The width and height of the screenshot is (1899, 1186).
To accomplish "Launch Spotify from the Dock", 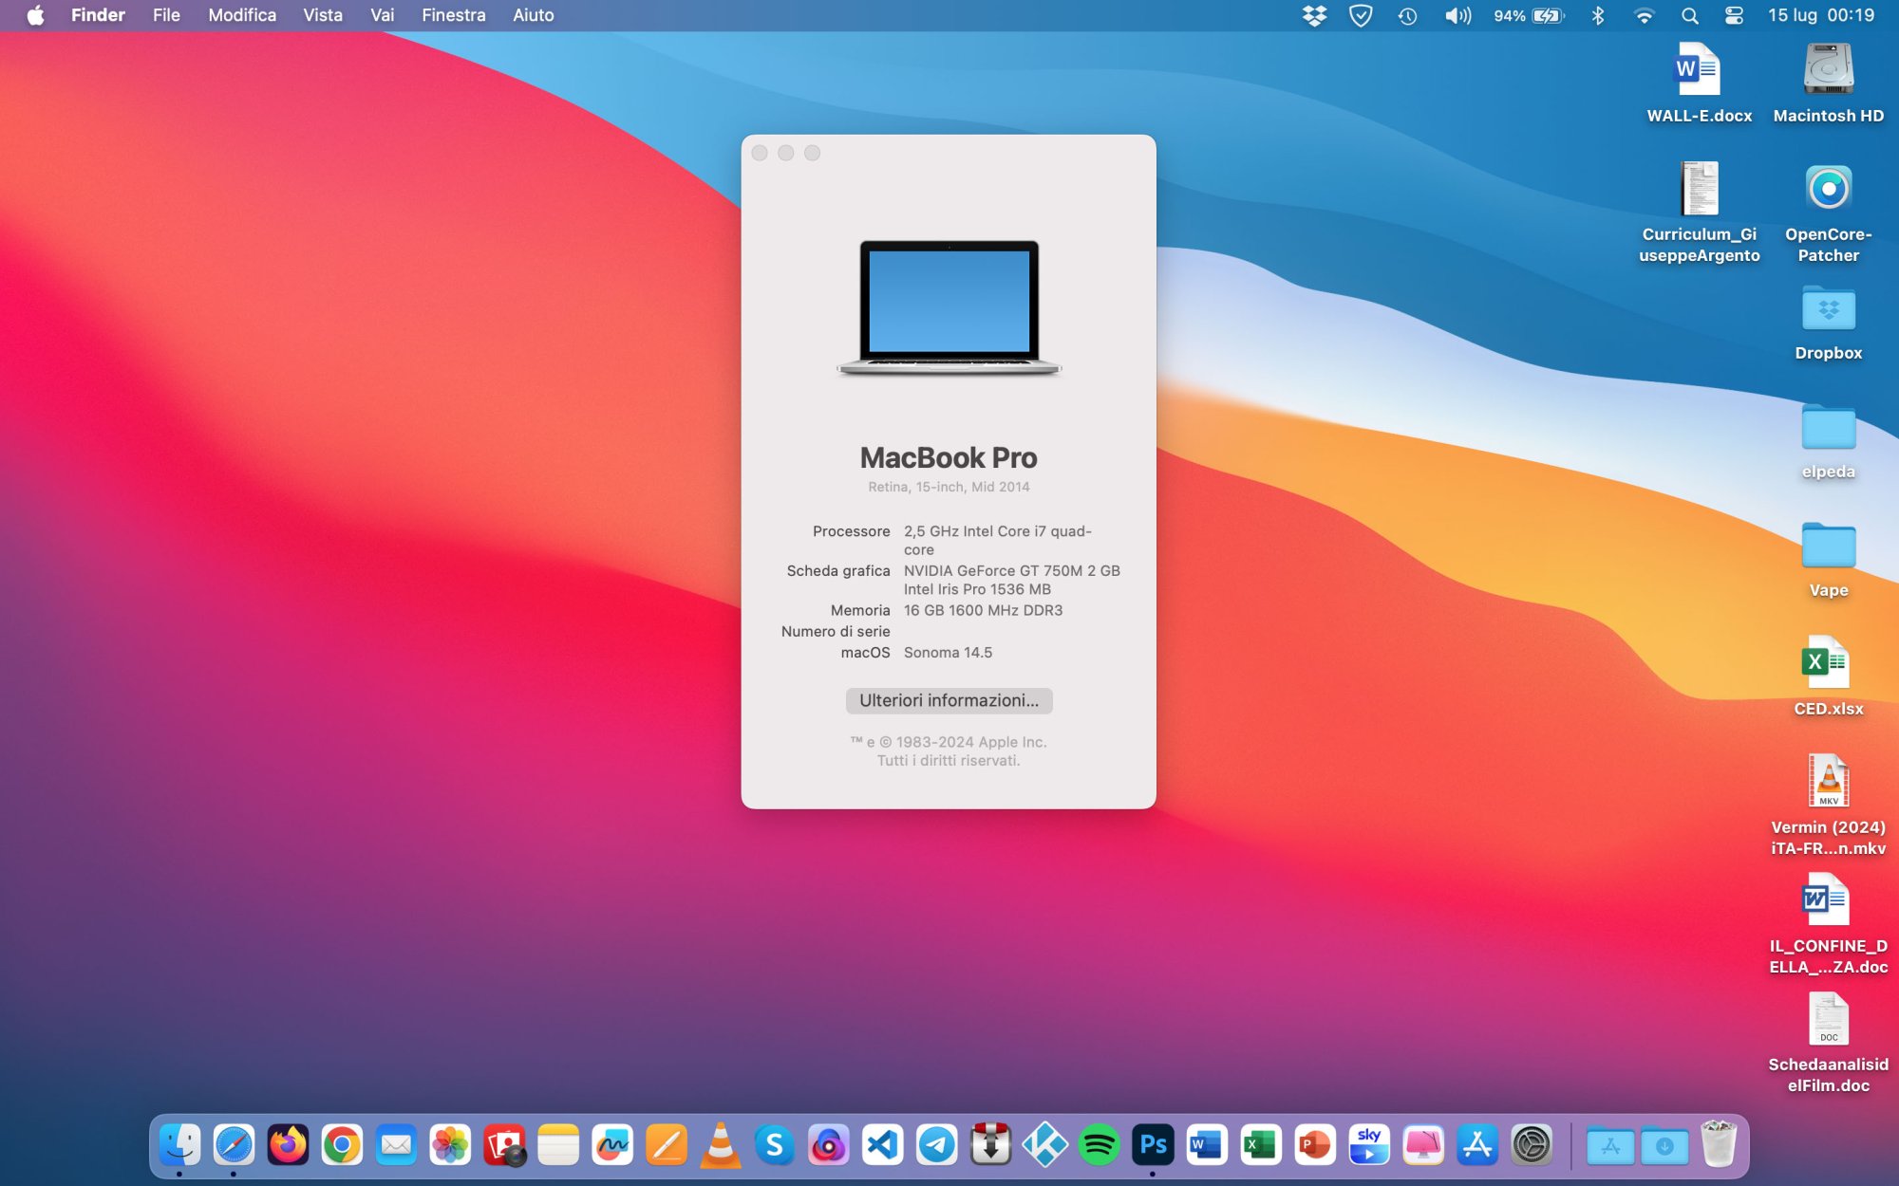I will pyautogui.click(x=1099, y=1146).
